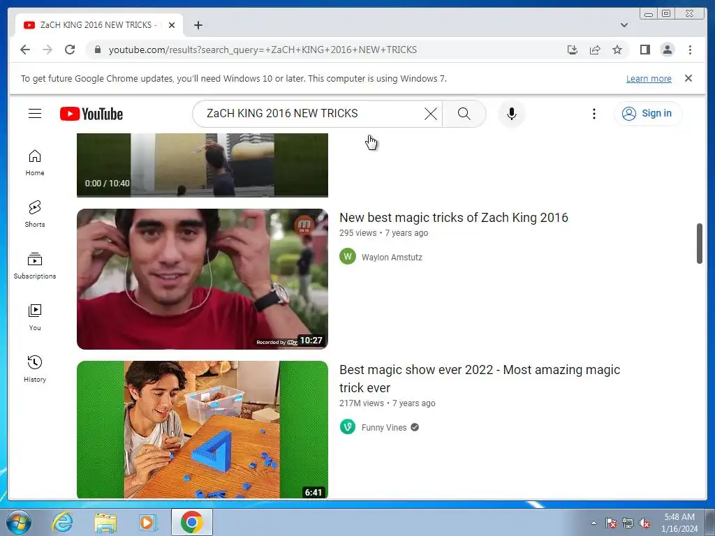View site information via lock icon
The image size is (715, 536).
(x=97, y=50)
